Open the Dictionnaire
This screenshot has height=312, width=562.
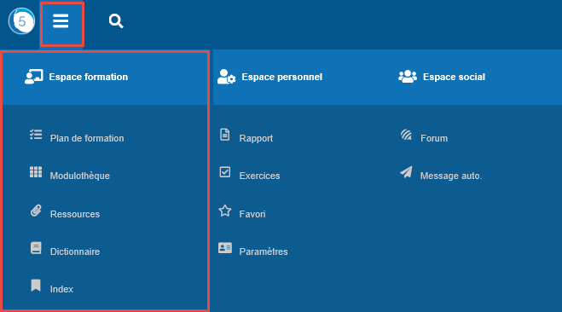click(75, 251)
